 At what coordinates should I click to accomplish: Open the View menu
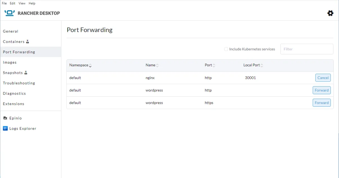click(x=22, y=3)
